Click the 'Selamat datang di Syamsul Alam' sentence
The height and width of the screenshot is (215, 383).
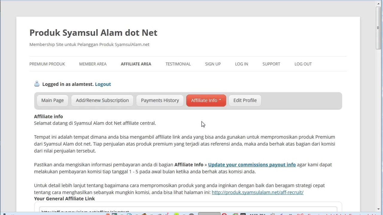coord(95,123)
